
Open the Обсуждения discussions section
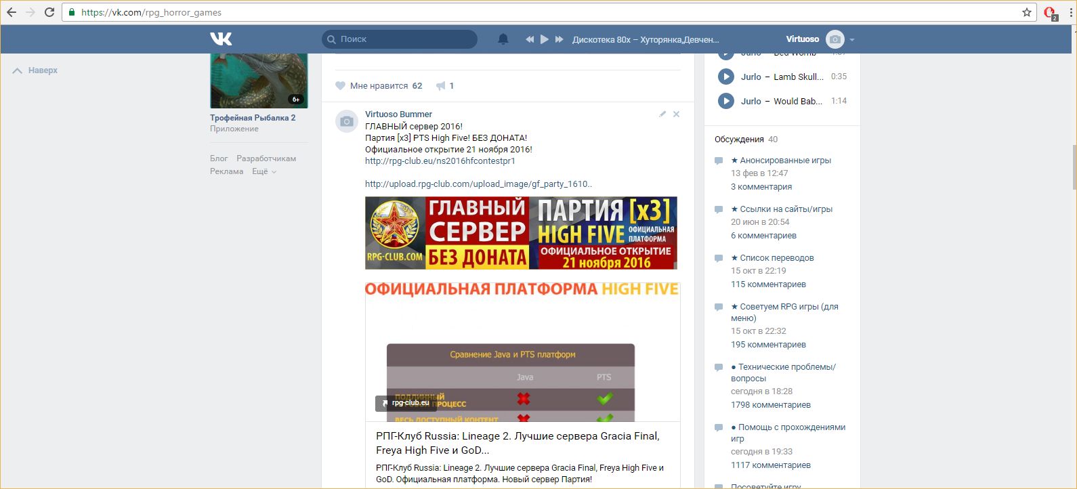(x=738, y=139)
